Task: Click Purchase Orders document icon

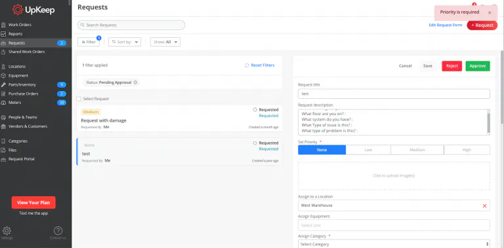Action: (x=3, y=94)
